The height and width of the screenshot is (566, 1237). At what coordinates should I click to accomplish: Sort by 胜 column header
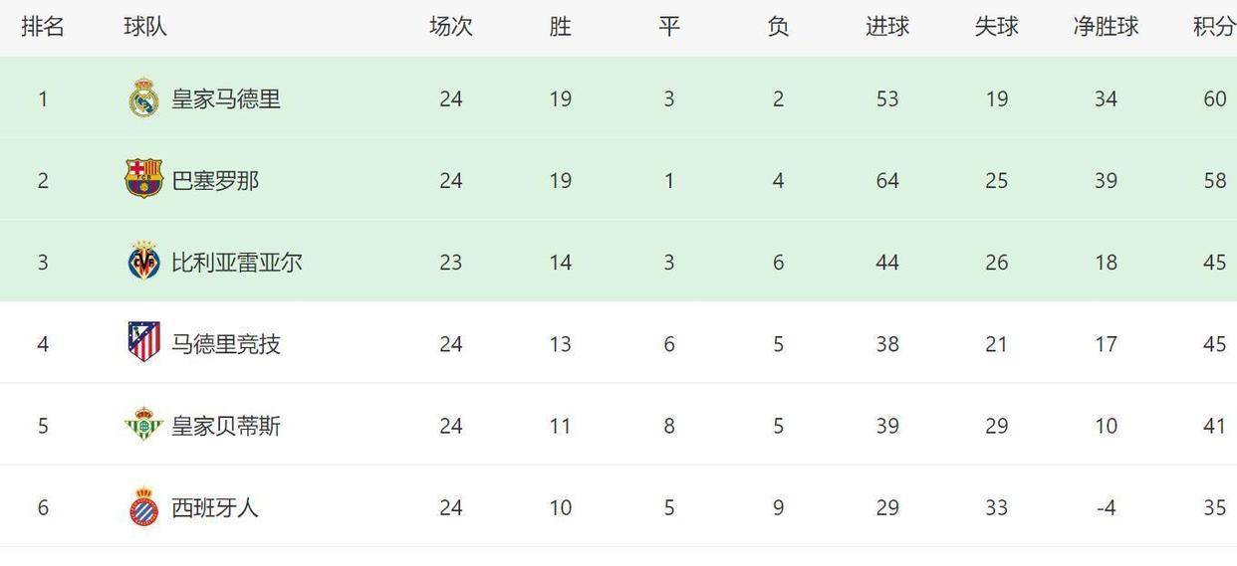561,27
